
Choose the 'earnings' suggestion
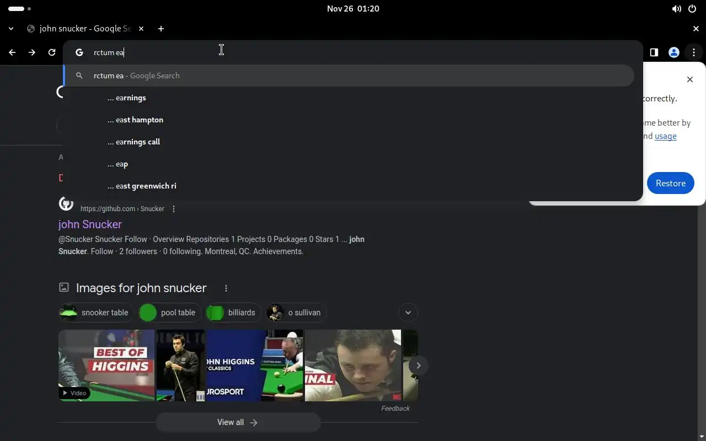tap(349, 98)
